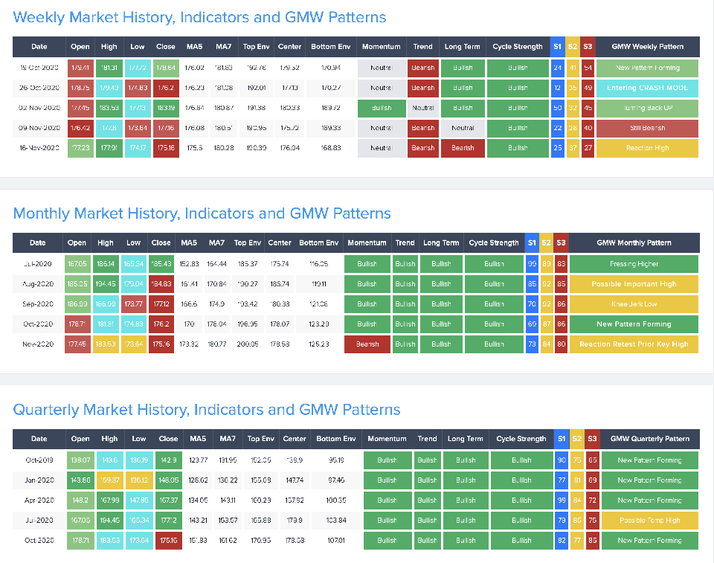Viewport: 714px width, 563px height.
Task: Click the Long Term header in the quarterly table
Action: 465,439
